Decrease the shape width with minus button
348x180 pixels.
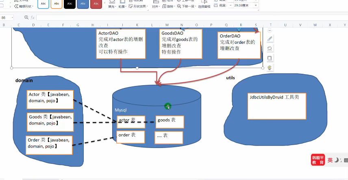pos(231,5)
